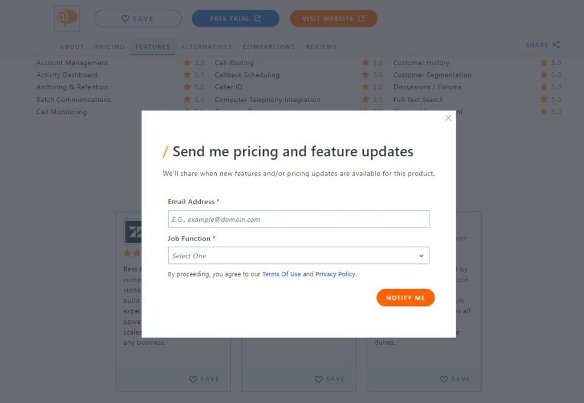
Task: Switch to the ALTERNATIVES tab
Action: [206, 47]
